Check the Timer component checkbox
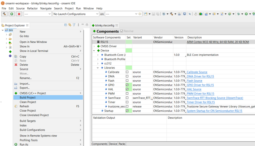255x146 pixels. pyautogui.click(x=127, y=102)
